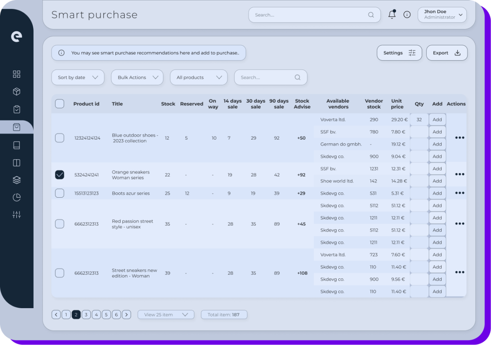This screenshot has height=345, width=491.
Task: Select the package icon in the sidebar
Action: point(16,91)
